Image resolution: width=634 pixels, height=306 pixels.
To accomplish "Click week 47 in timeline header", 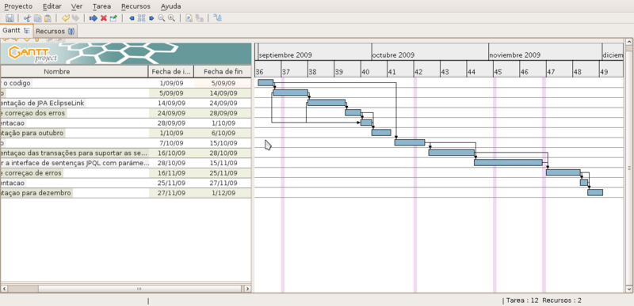I will point(560,72).
